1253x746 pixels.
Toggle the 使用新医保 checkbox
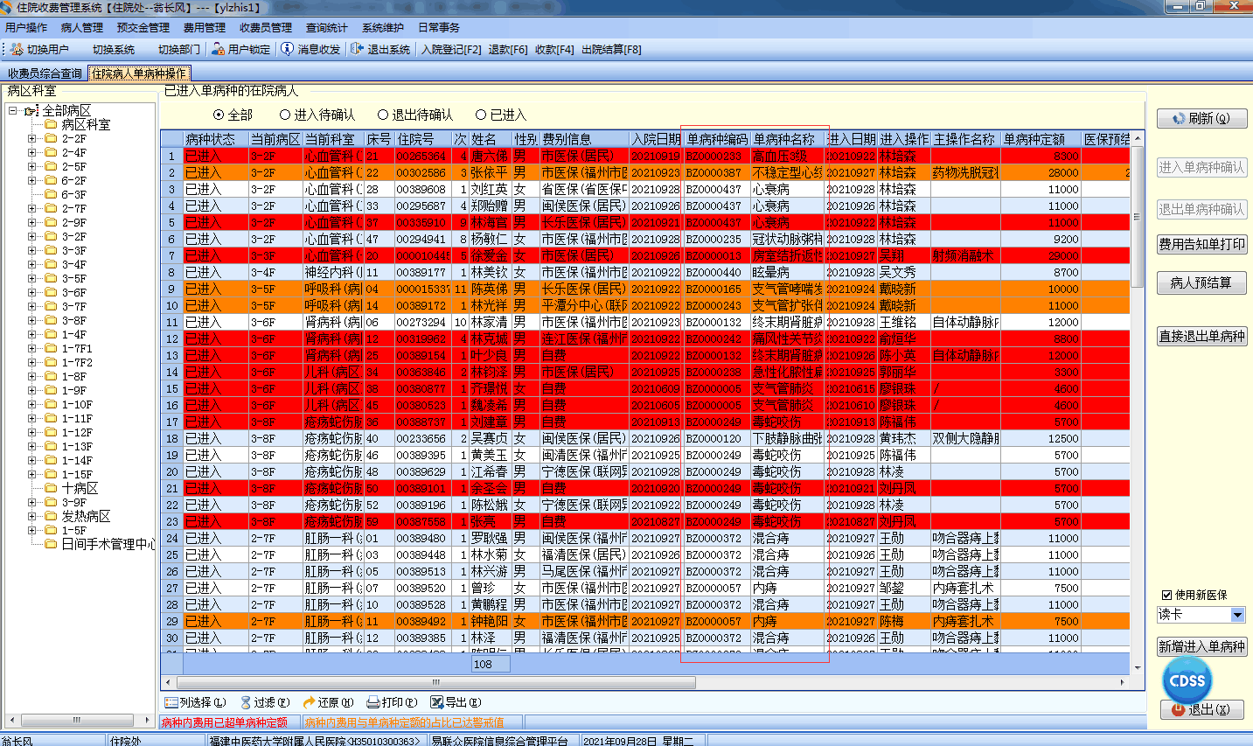(x=1166, y=595)
